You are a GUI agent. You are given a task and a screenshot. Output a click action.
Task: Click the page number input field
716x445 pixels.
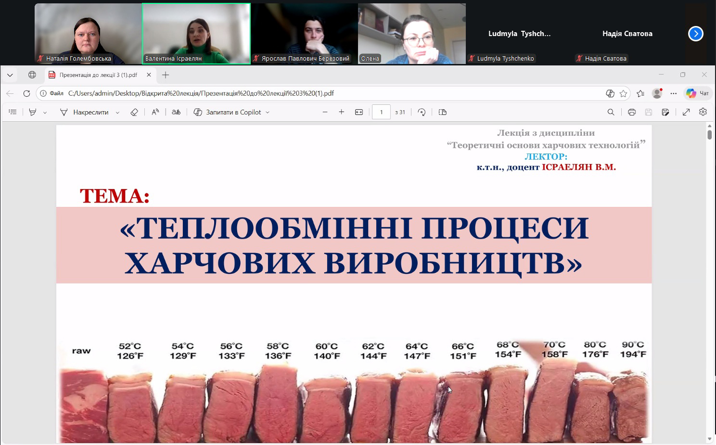[x=381, y=112]
